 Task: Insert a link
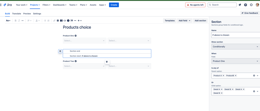[x=54, y=21]
